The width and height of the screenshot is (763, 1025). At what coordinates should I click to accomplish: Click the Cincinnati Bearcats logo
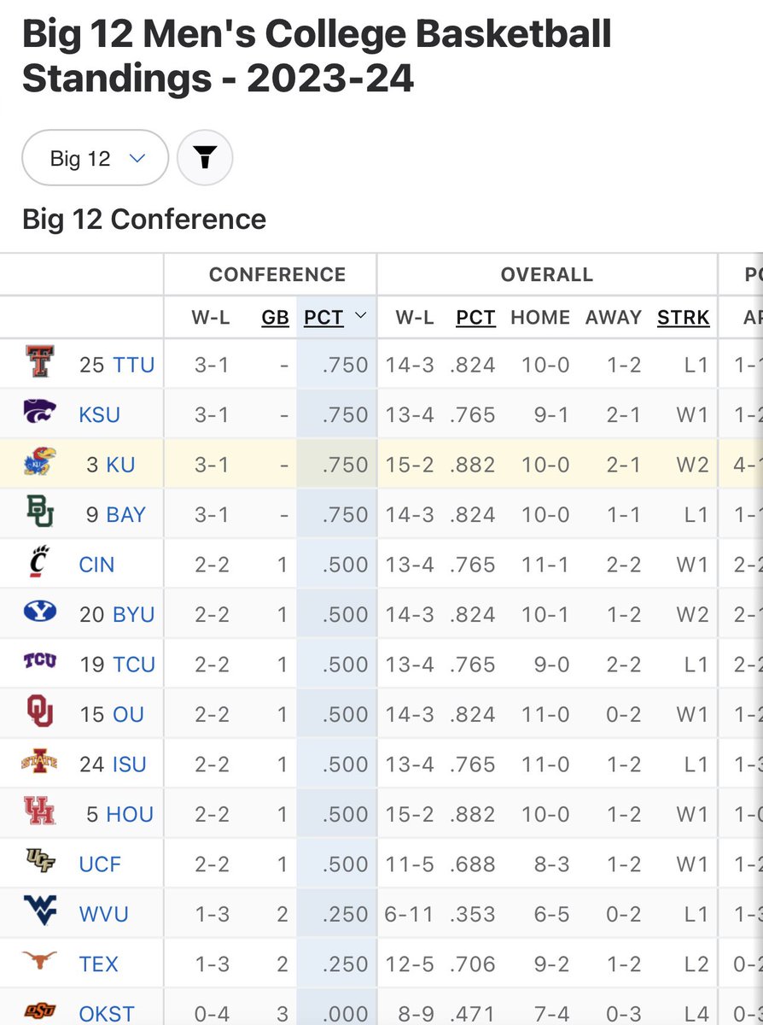click(39, 562)
